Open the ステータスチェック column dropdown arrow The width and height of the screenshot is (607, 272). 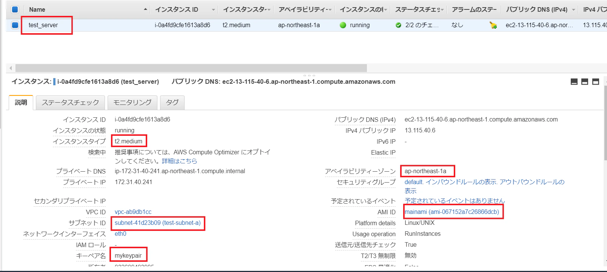(x=442, y=10)
